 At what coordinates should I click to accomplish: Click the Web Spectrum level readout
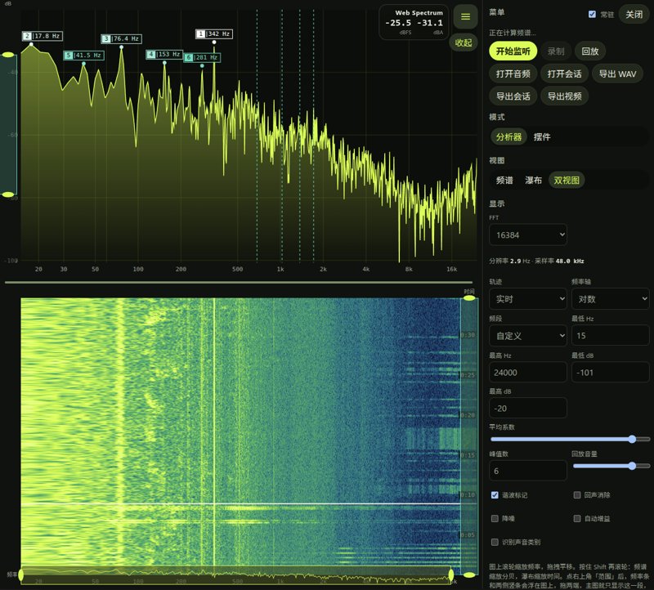coord(414,23)
